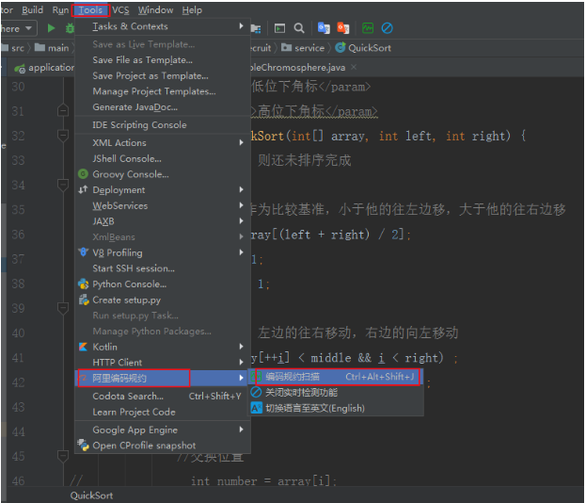Viewport: 586px width, 503px height.
Task: Click the Python Console icon
Action: pyautogui.click(x=83, y=284)
